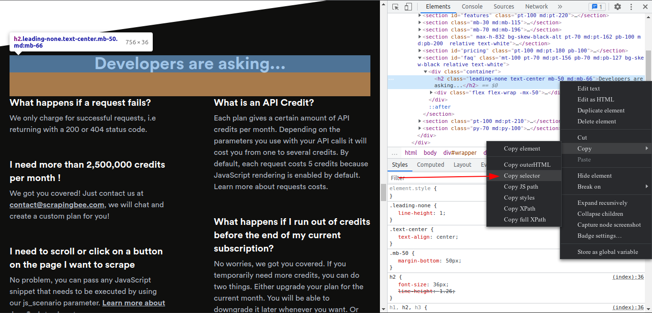
Task: Show more DevTools tabs via double chevron
Action: tap(560, 7)
